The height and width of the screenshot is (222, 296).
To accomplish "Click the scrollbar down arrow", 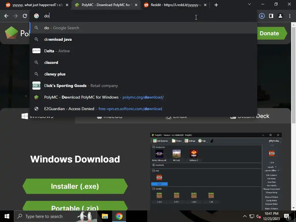I will tap(294, 208).
